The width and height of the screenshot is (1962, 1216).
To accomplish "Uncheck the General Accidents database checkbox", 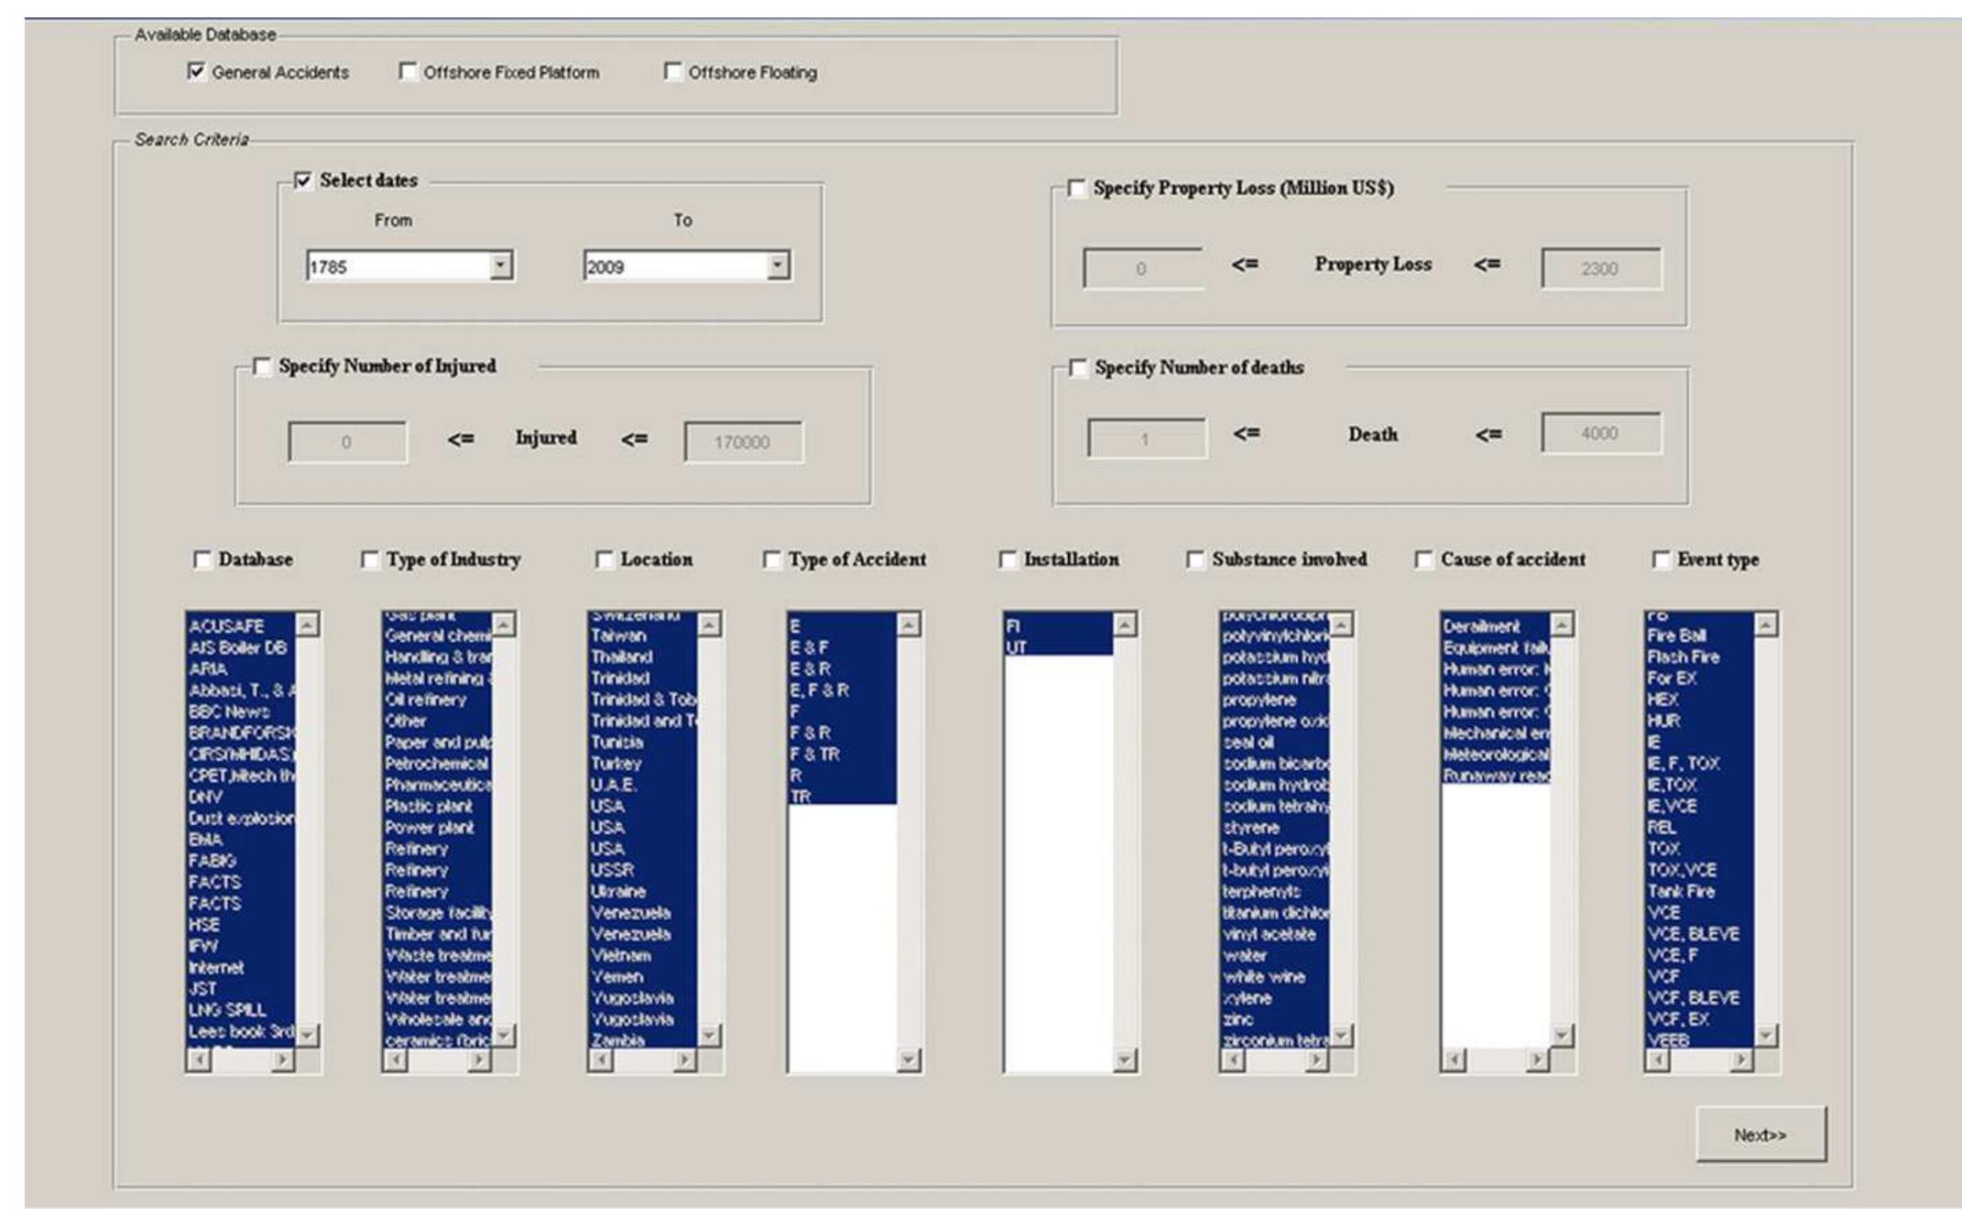I will 196,71.
